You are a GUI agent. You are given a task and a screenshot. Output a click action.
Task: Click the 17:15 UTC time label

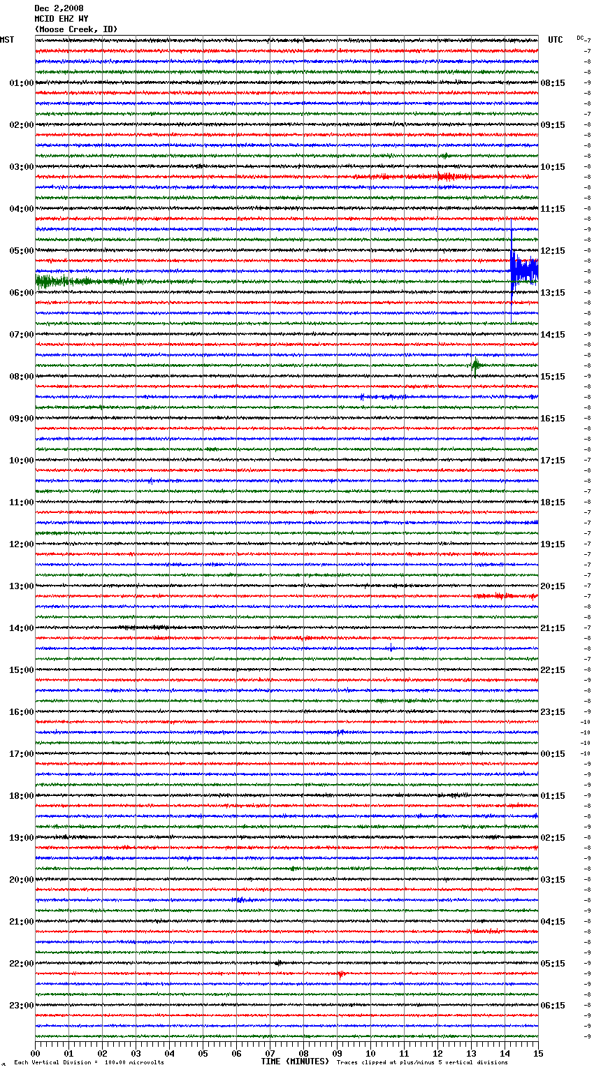pyautogui.click(x=553, y=461)
